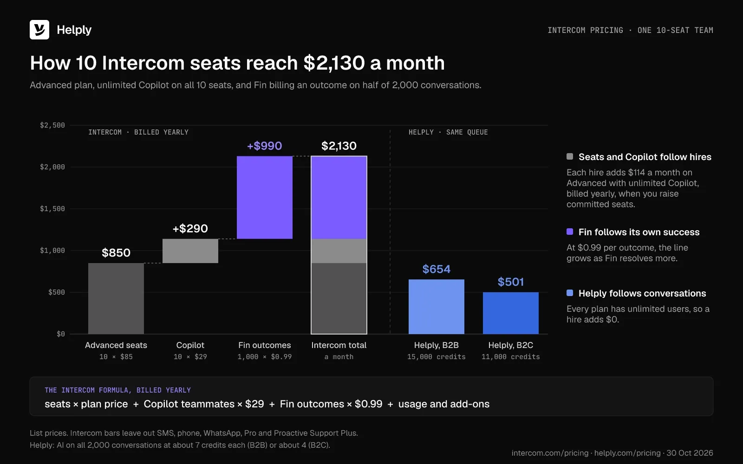Screen dimensions: 743x464
Task: Click the 'Each hire adds $114 a month' description
Action: click(x=633, y=188)
